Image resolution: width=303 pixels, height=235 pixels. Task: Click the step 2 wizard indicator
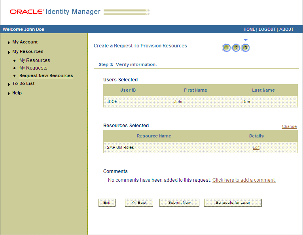pos(236,48)
